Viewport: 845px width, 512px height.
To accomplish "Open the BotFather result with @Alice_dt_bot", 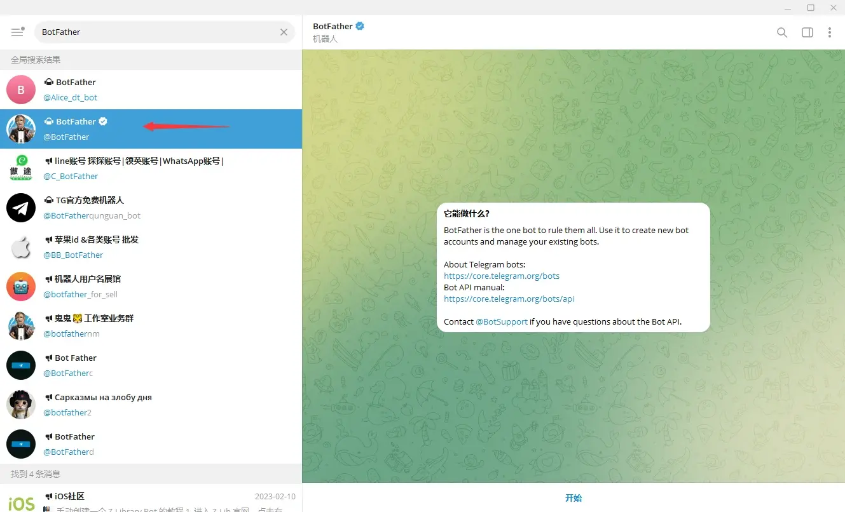I will (151, 90).
